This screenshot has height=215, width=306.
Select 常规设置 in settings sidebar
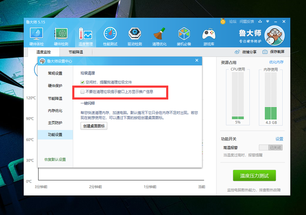tap(55, 74)
